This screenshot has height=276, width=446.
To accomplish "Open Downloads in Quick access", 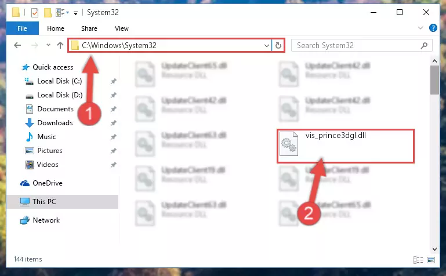I will click(55, 123).
